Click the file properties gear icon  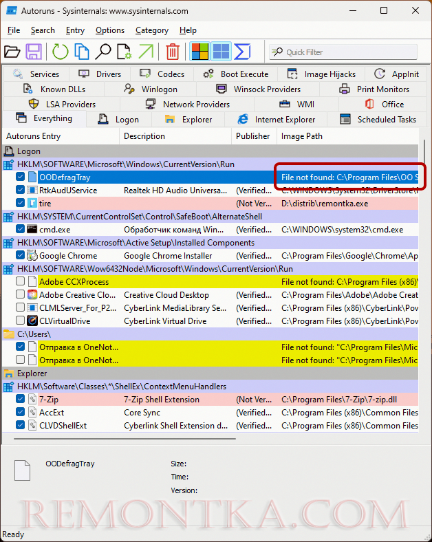pos(124,52)
